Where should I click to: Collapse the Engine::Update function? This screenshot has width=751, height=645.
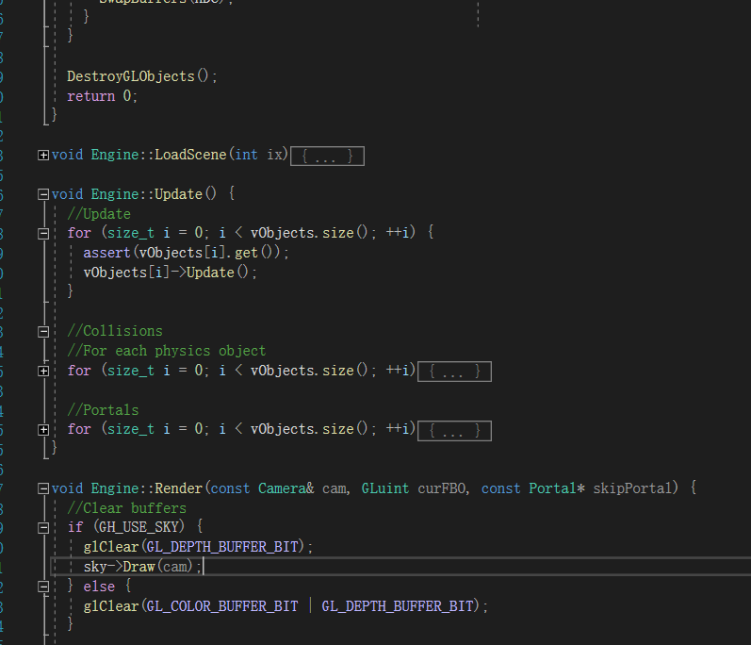click(43, 194)
